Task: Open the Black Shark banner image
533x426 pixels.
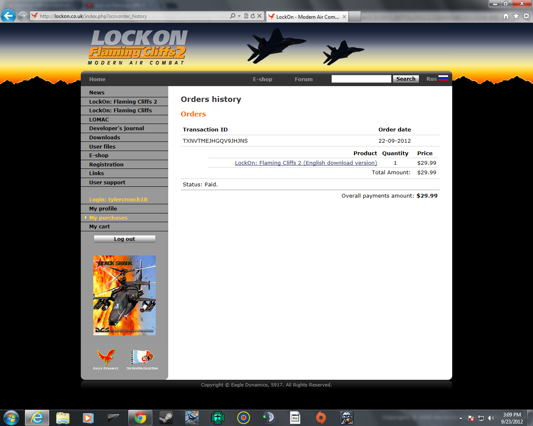Action: [x=125, y=295]
